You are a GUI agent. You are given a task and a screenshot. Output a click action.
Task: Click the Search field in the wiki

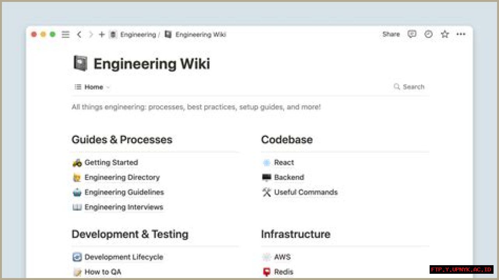409,87
